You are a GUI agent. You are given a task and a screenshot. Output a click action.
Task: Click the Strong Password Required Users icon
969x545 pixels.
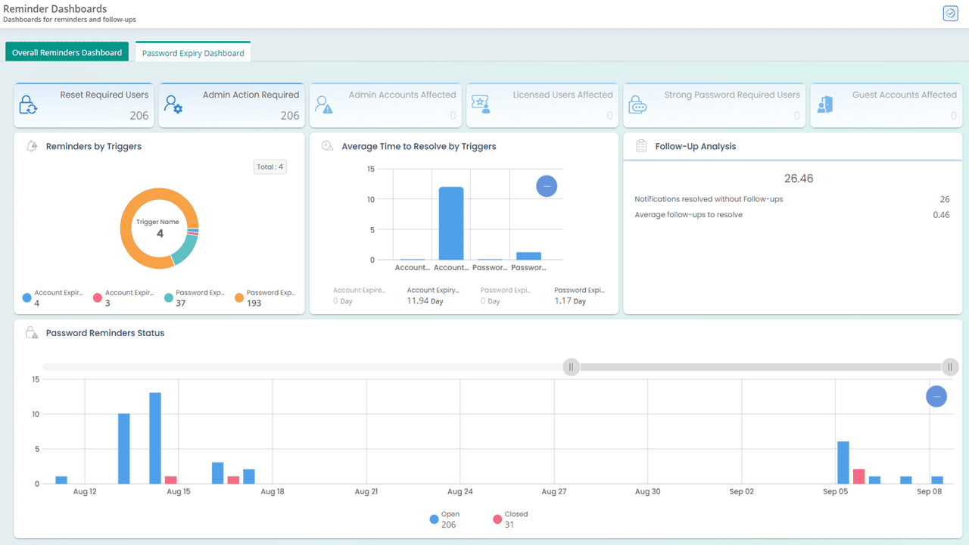(x=637, y=104)
